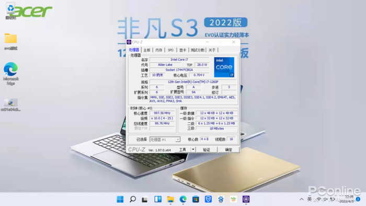
Task: Click the core speed 997.56 MHz field
Action: 162,113
